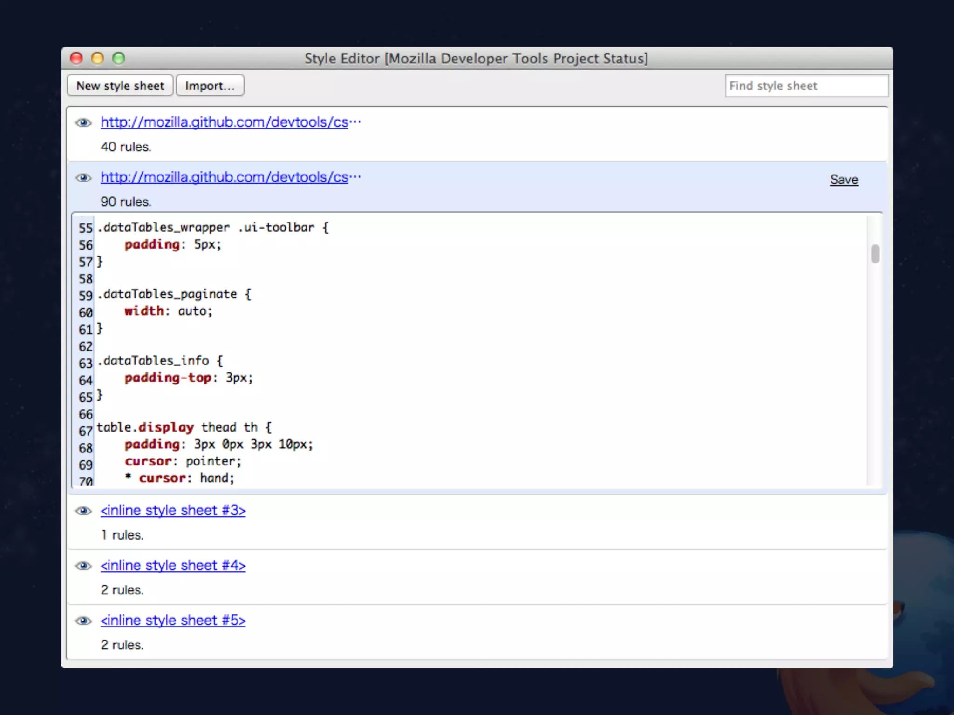Click the code editor scrollbar thumb

pyautogui.click(x=875, y=254)
